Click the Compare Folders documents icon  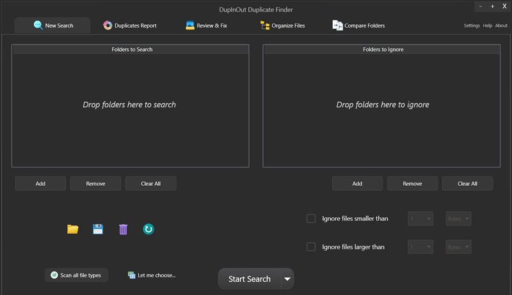pyautogui.click(x=337, y=25)
